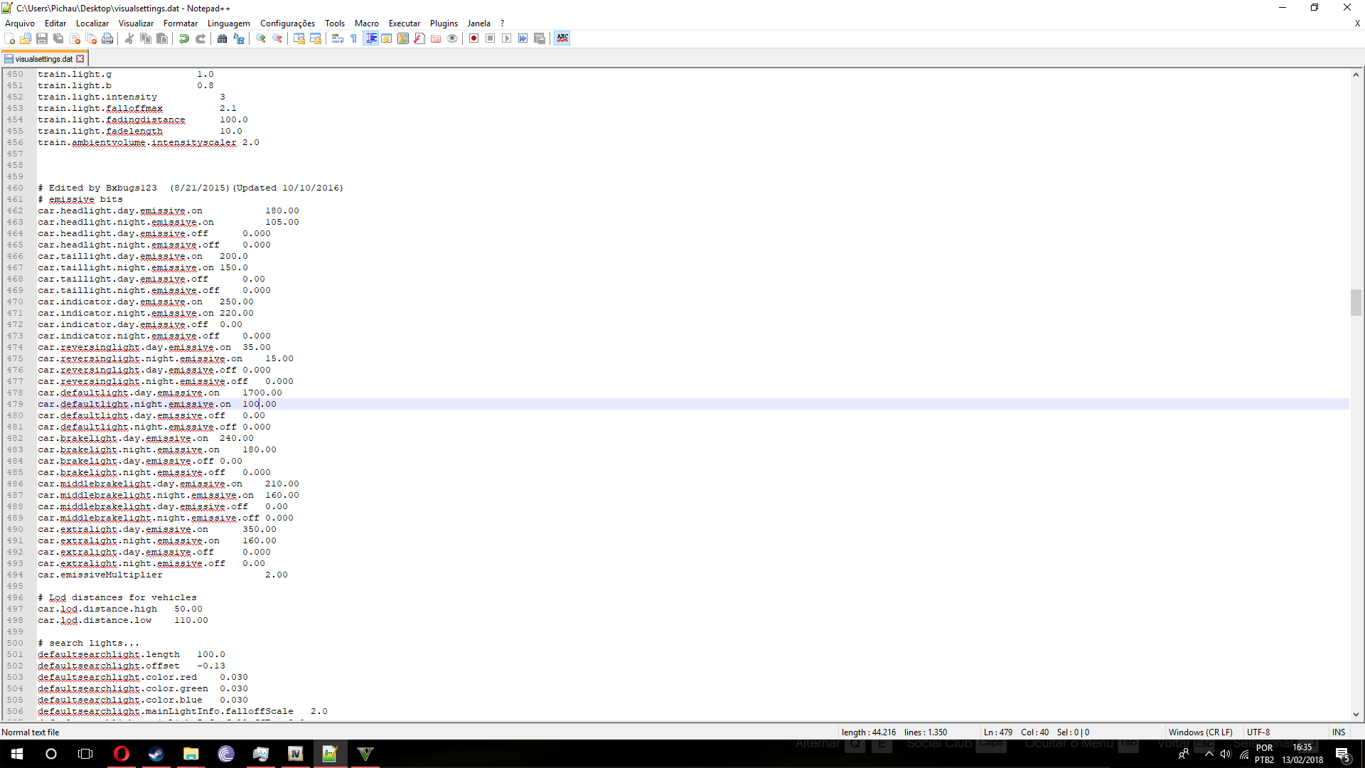Image resolution: width=1365 pixels, height=768 pixels.
Task: Click the Undo toolbar arrow
Action: pyautogui.click(x=184, y=38)
